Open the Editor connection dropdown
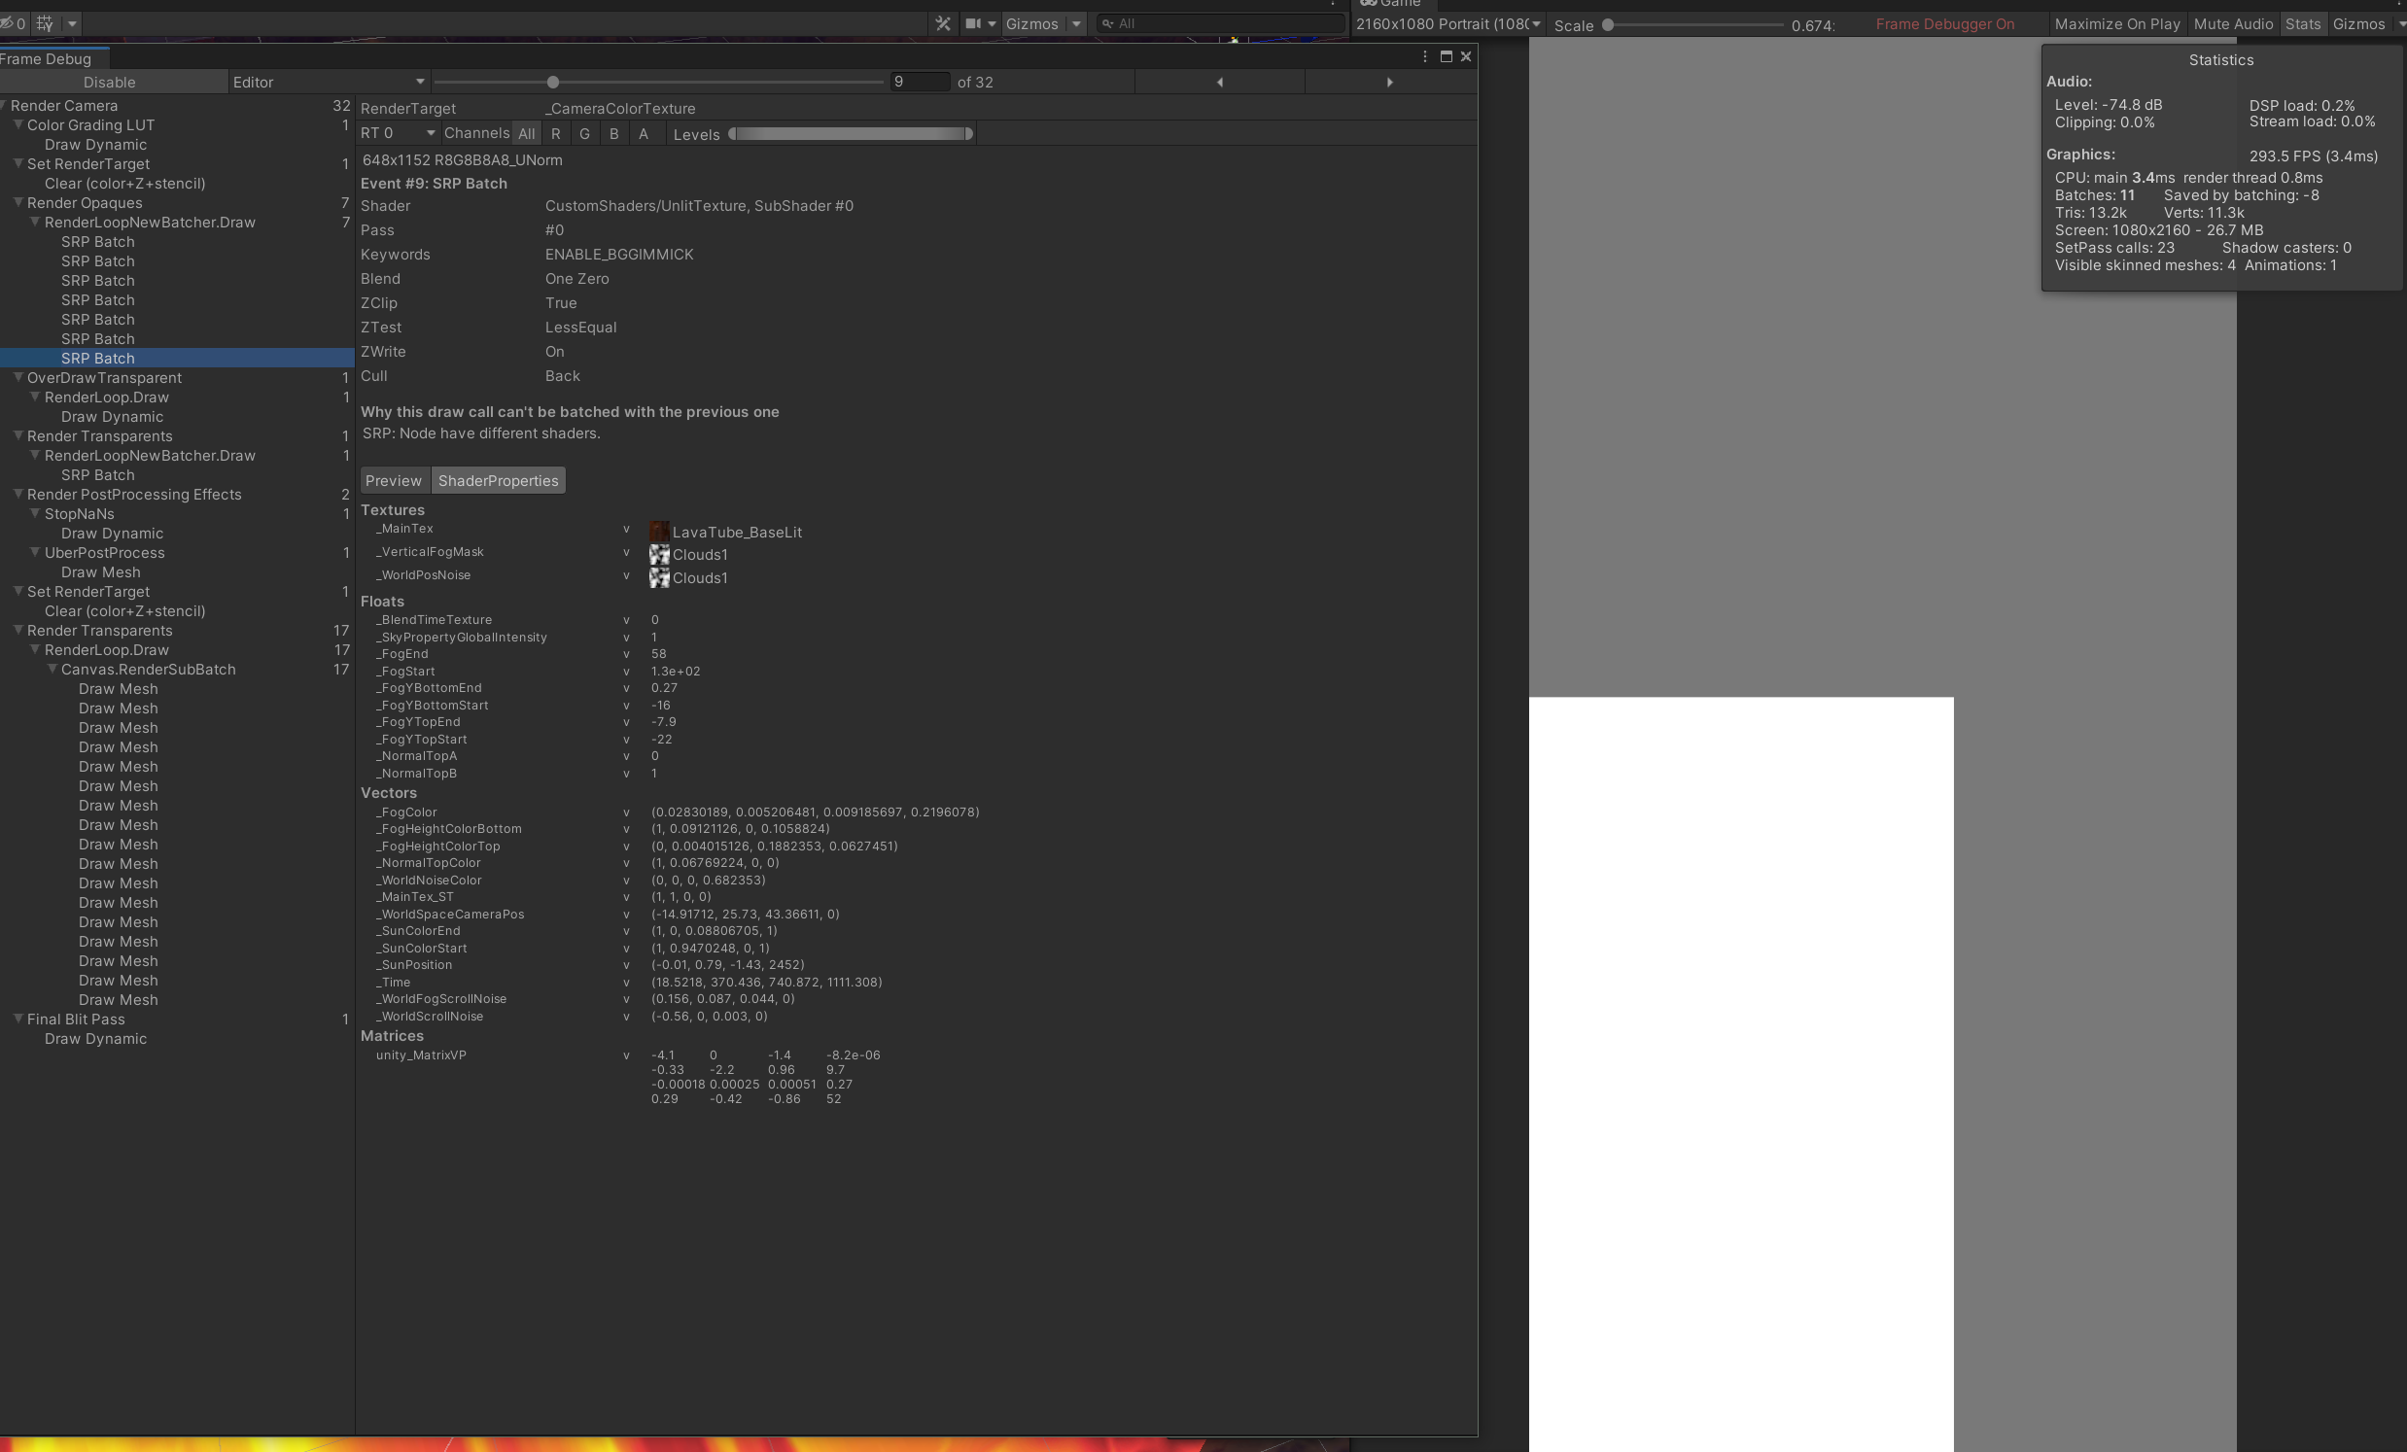This screenshot has height=1452, width=2407. click(x=329, y=82)
